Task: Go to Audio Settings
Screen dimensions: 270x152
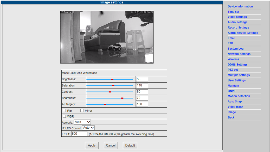Action: tap(237, 22)
